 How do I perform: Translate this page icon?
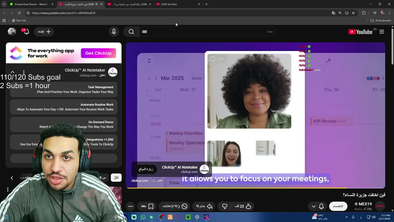click(x=333, y=13)
